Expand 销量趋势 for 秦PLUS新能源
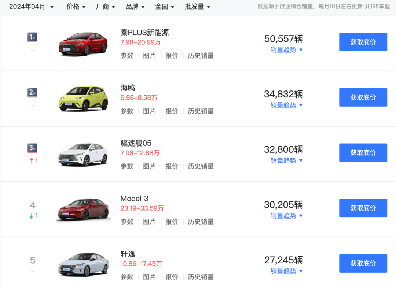 click(x=287, y=50)
